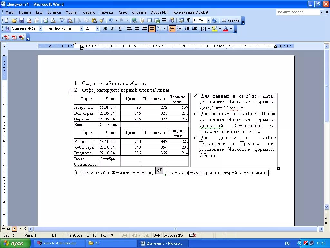Toggle the bulleted list button

(x=179, y=29)
